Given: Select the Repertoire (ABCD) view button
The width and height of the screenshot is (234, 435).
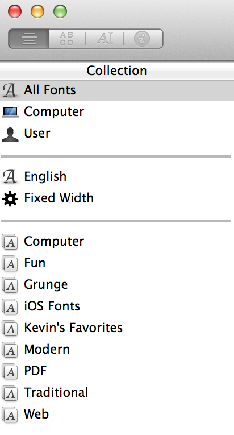Looking at the screenshot, I should coord(67,39).
